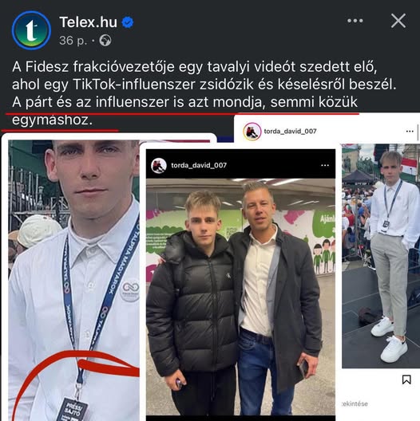
Task: Close the post with the X icon
Action: click(398, 21)
